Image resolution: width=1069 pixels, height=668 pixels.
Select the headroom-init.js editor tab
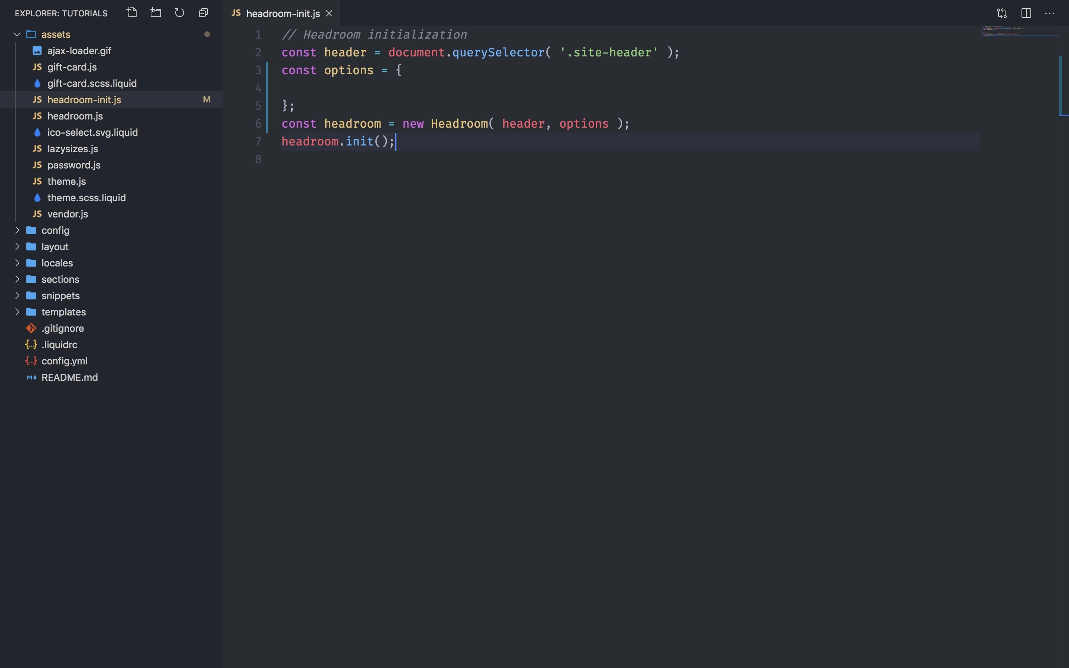pyautogui.click(x=282, y=13)
